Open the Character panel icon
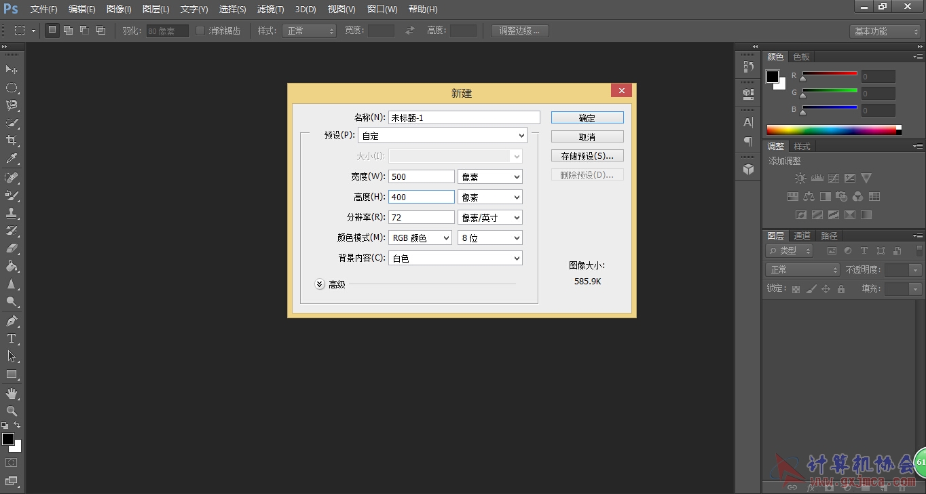 point(748,122)
